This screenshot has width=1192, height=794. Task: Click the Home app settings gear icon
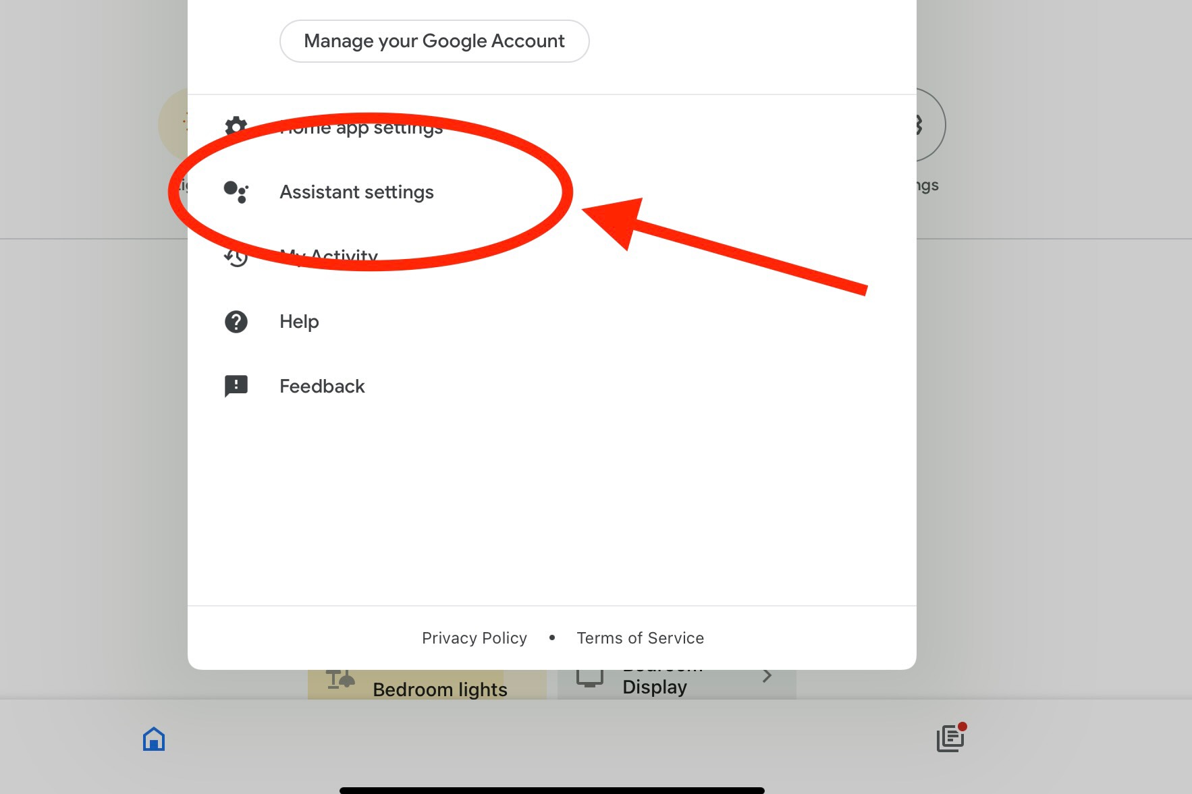point(236,125)
